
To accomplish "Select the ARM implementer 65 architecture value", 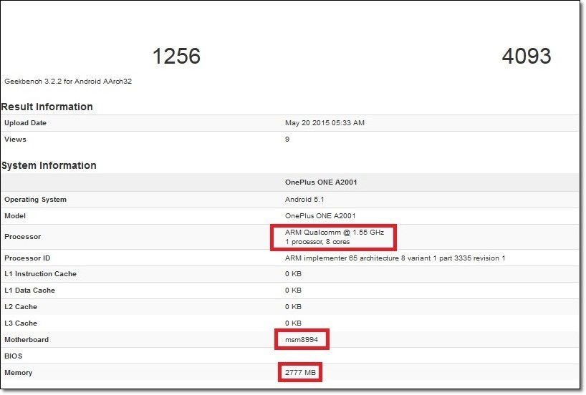I will (x=395, y=258).
